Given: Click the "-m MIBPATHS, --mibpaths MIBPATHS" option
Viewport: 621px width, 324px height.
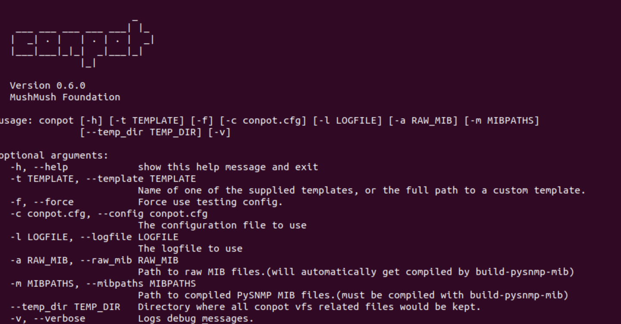Looking at the screenshot, I should tap(103, 283).
